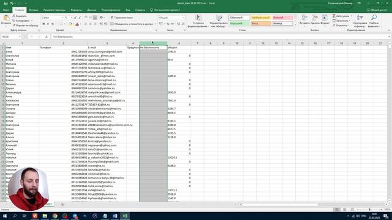Click the insert function fx icon
Screen dimensions: 392x220
[x=47, y=37]
